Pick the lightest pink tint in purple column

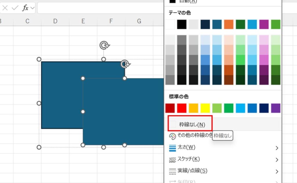264,40
